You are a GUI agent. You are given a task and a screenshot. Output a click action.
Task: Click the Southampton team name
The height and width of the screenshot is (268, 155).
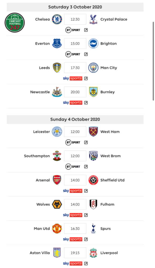(37, 156)
